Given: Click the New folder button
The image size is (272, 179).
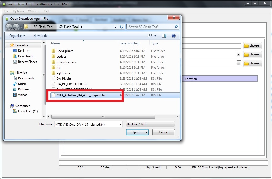Looking at the screenshot, I should coord(41,36).
